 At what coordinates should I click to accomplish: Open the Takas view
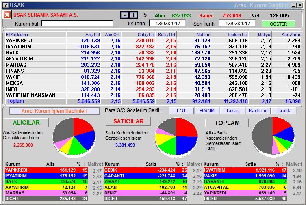[x=232, y=111]
